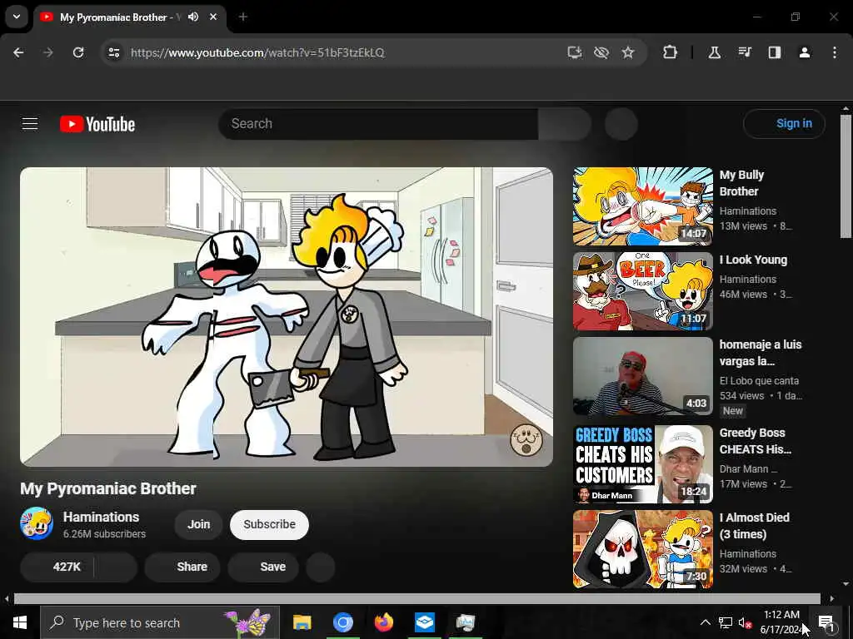Click the browser forward arrow
Screen dimensions: 853x639
point(48,52)
